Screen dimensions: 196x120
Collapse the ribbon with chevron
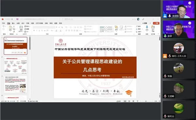[158, 34]
